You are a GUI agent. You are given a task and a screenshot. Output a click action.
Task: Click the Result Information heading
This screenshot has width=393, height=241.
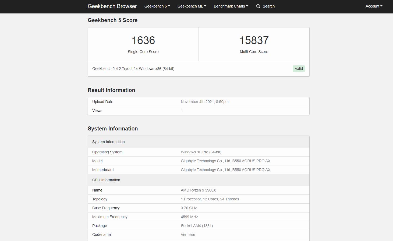coord(111,90)
